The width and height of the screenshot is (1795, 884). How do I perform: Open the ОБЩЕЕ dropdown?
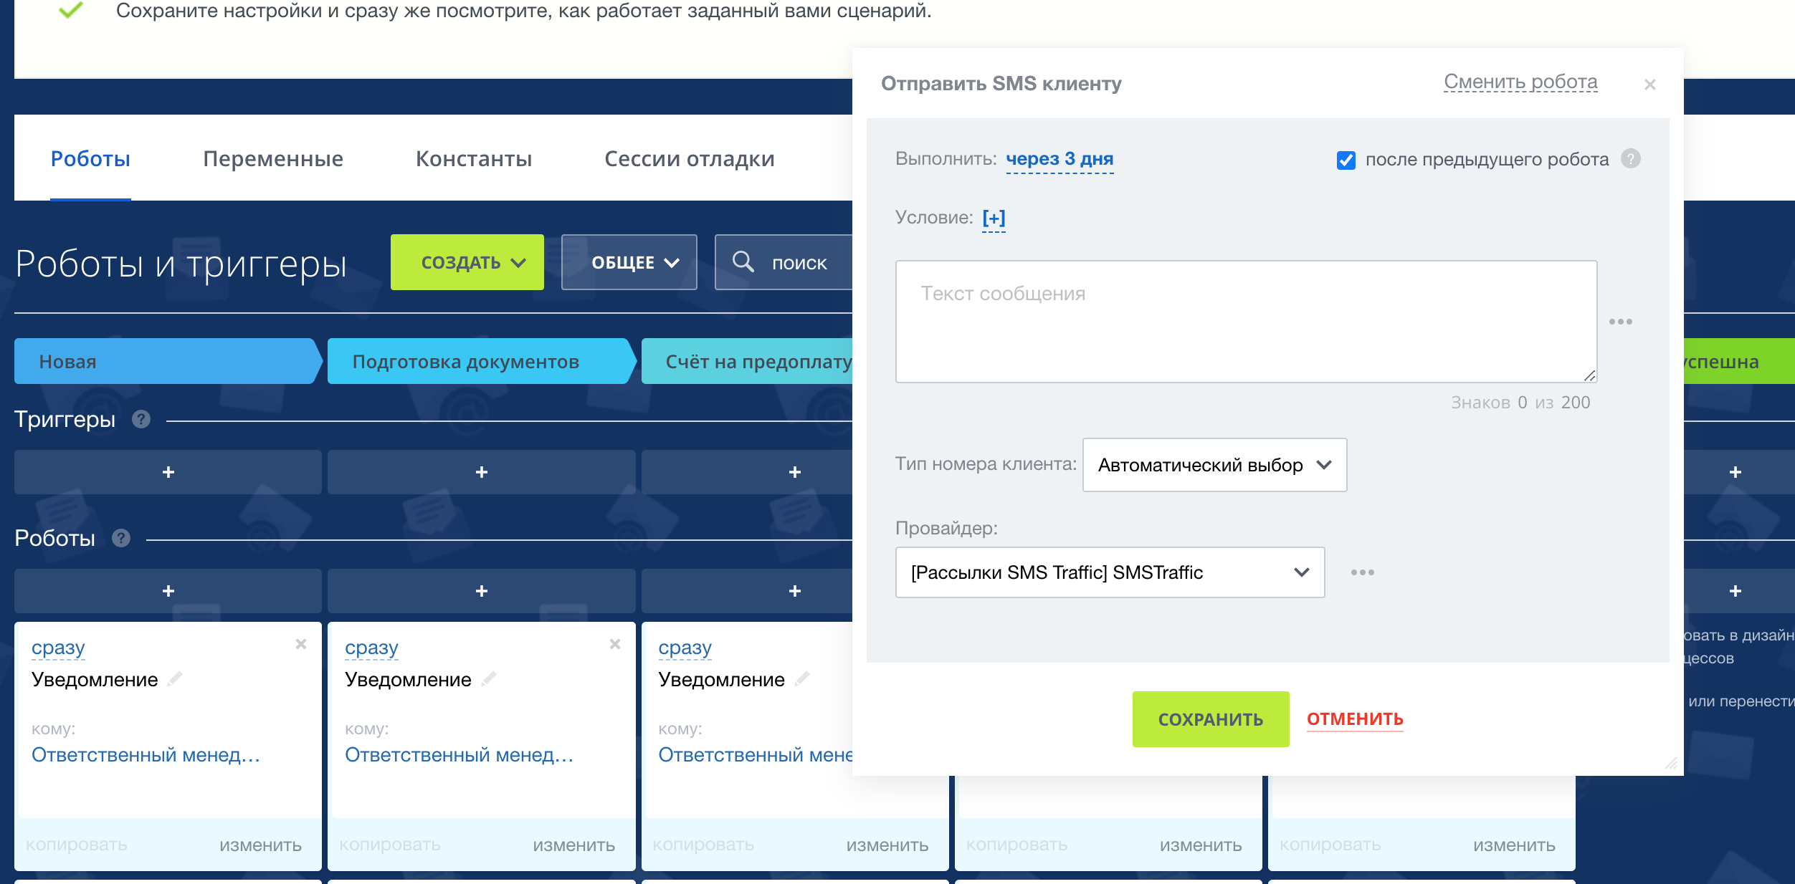[629, 262]
